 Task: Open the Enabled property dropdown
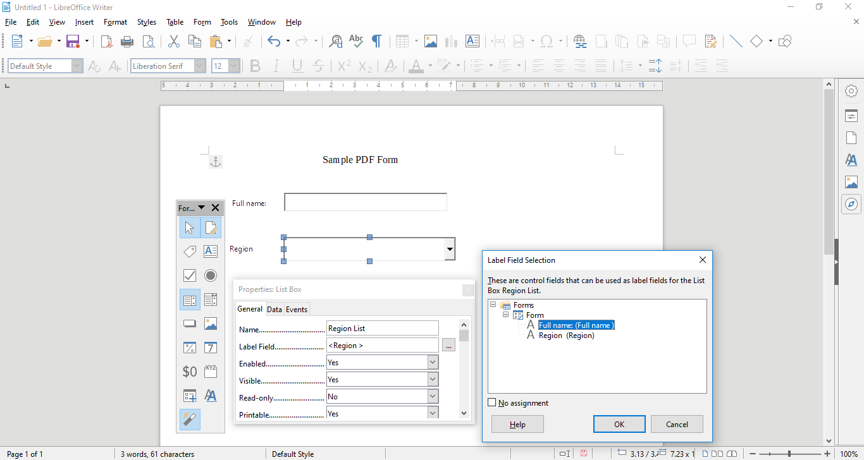[x=433, y=363]
